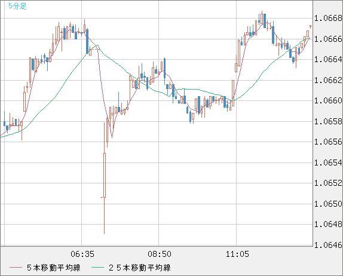Click the 1.0656 price axis label

(x=328, y=142)
